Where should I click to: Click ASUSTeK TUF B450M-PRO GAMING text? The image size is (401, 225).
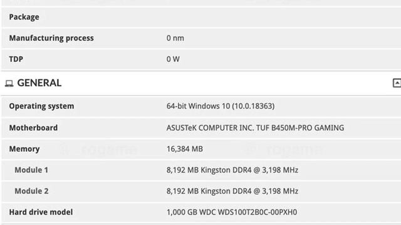[255, 127]
